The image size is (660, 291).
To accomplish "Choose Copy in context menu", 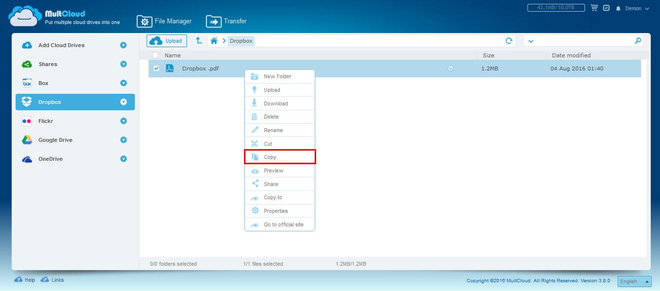I will [x=280, y=157].
